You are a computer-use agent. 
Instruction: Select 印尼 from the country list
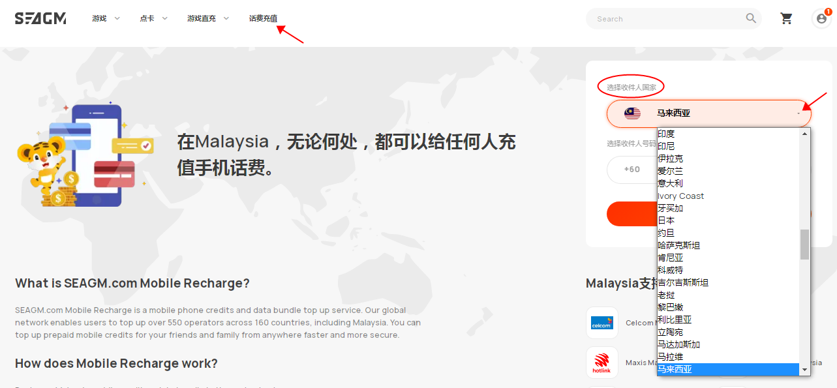pyautogui.click(x=728, y=146)
